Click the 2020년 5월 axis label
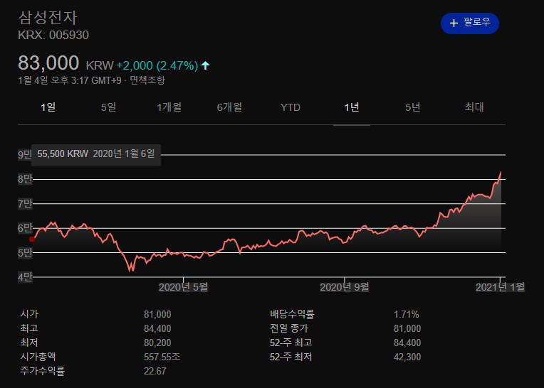 point(183,287)
